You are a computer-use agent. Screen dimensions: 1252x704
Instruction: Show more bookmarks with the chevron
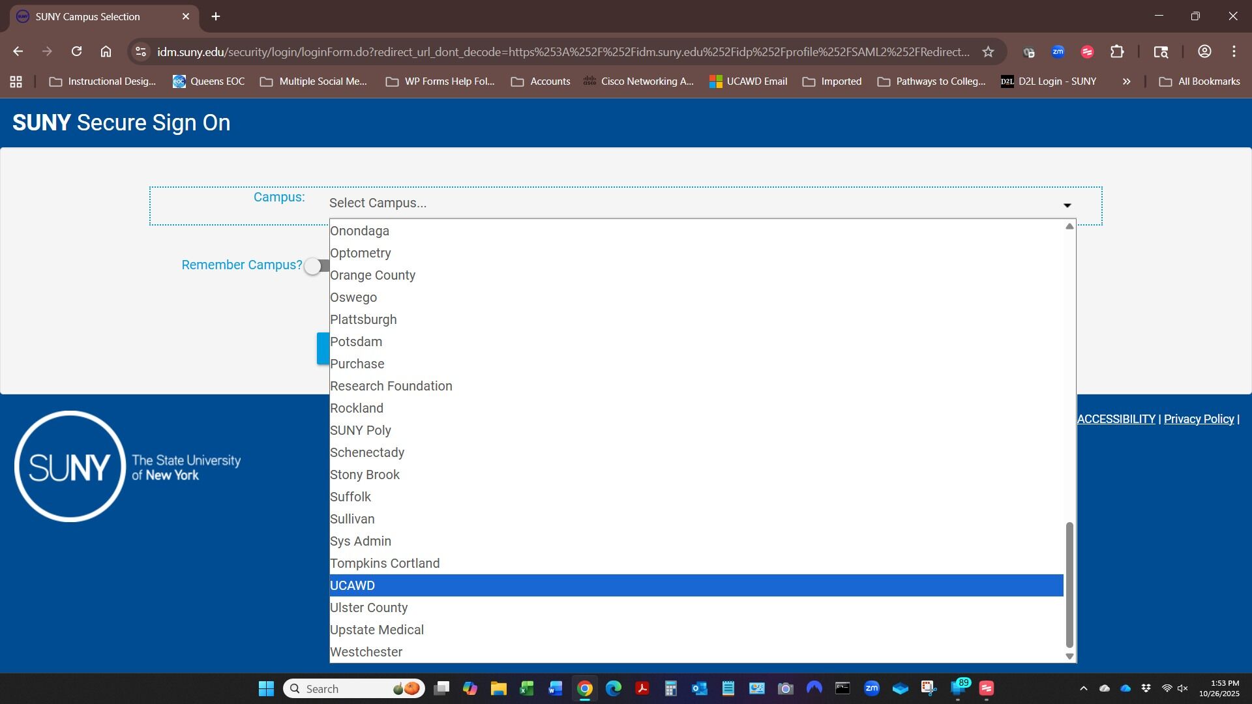coord(1126,81)
